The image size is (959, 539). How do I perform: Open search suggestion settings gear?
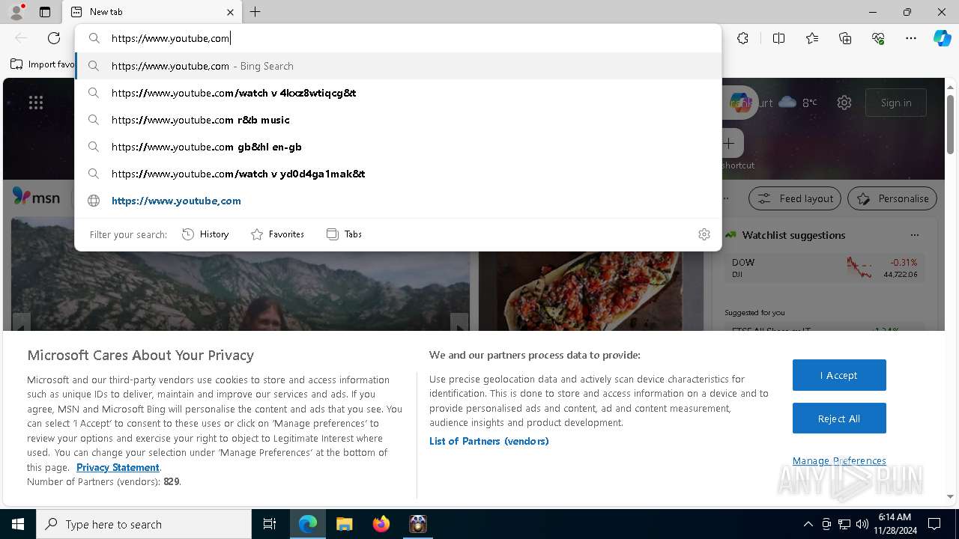(x=704, y=234)
